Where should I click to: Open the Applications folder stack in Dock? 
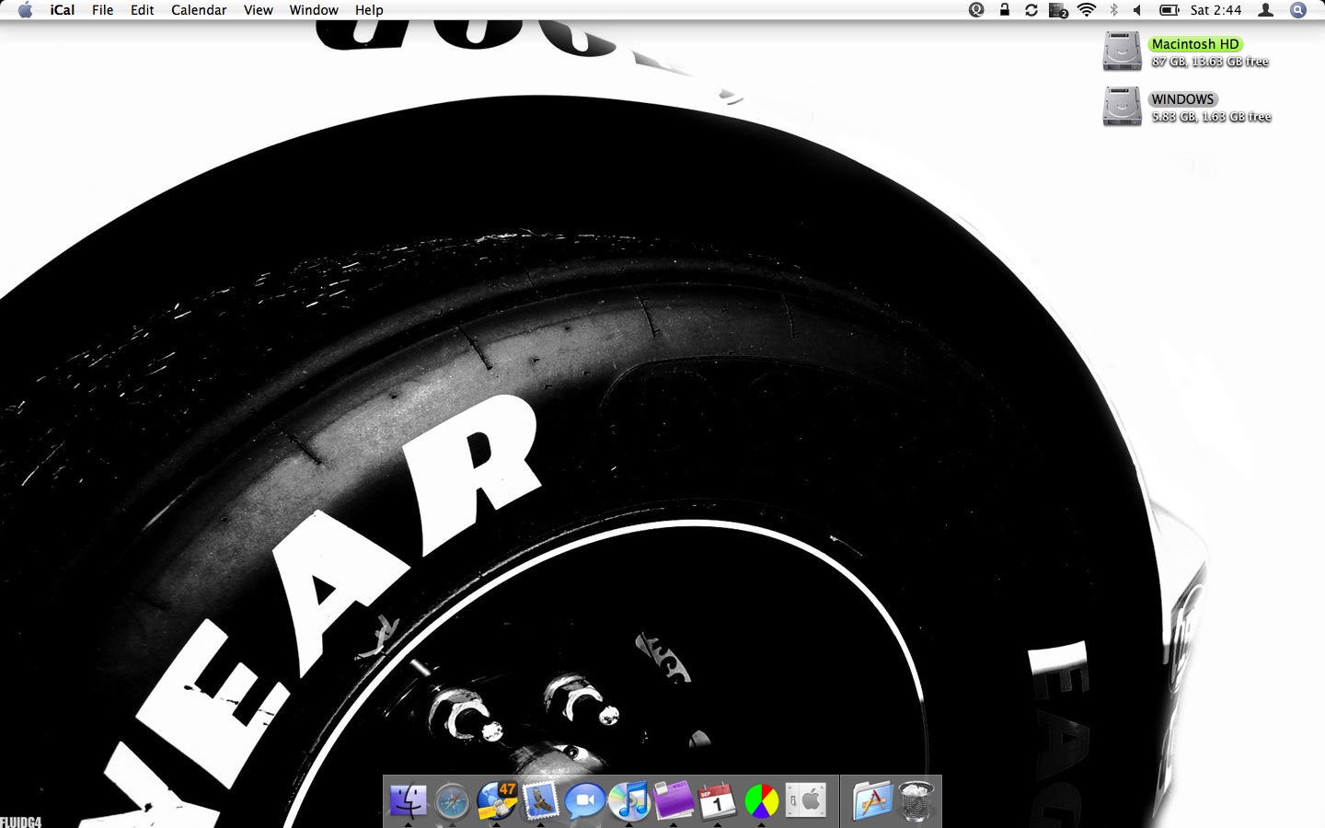pos(871,800)
